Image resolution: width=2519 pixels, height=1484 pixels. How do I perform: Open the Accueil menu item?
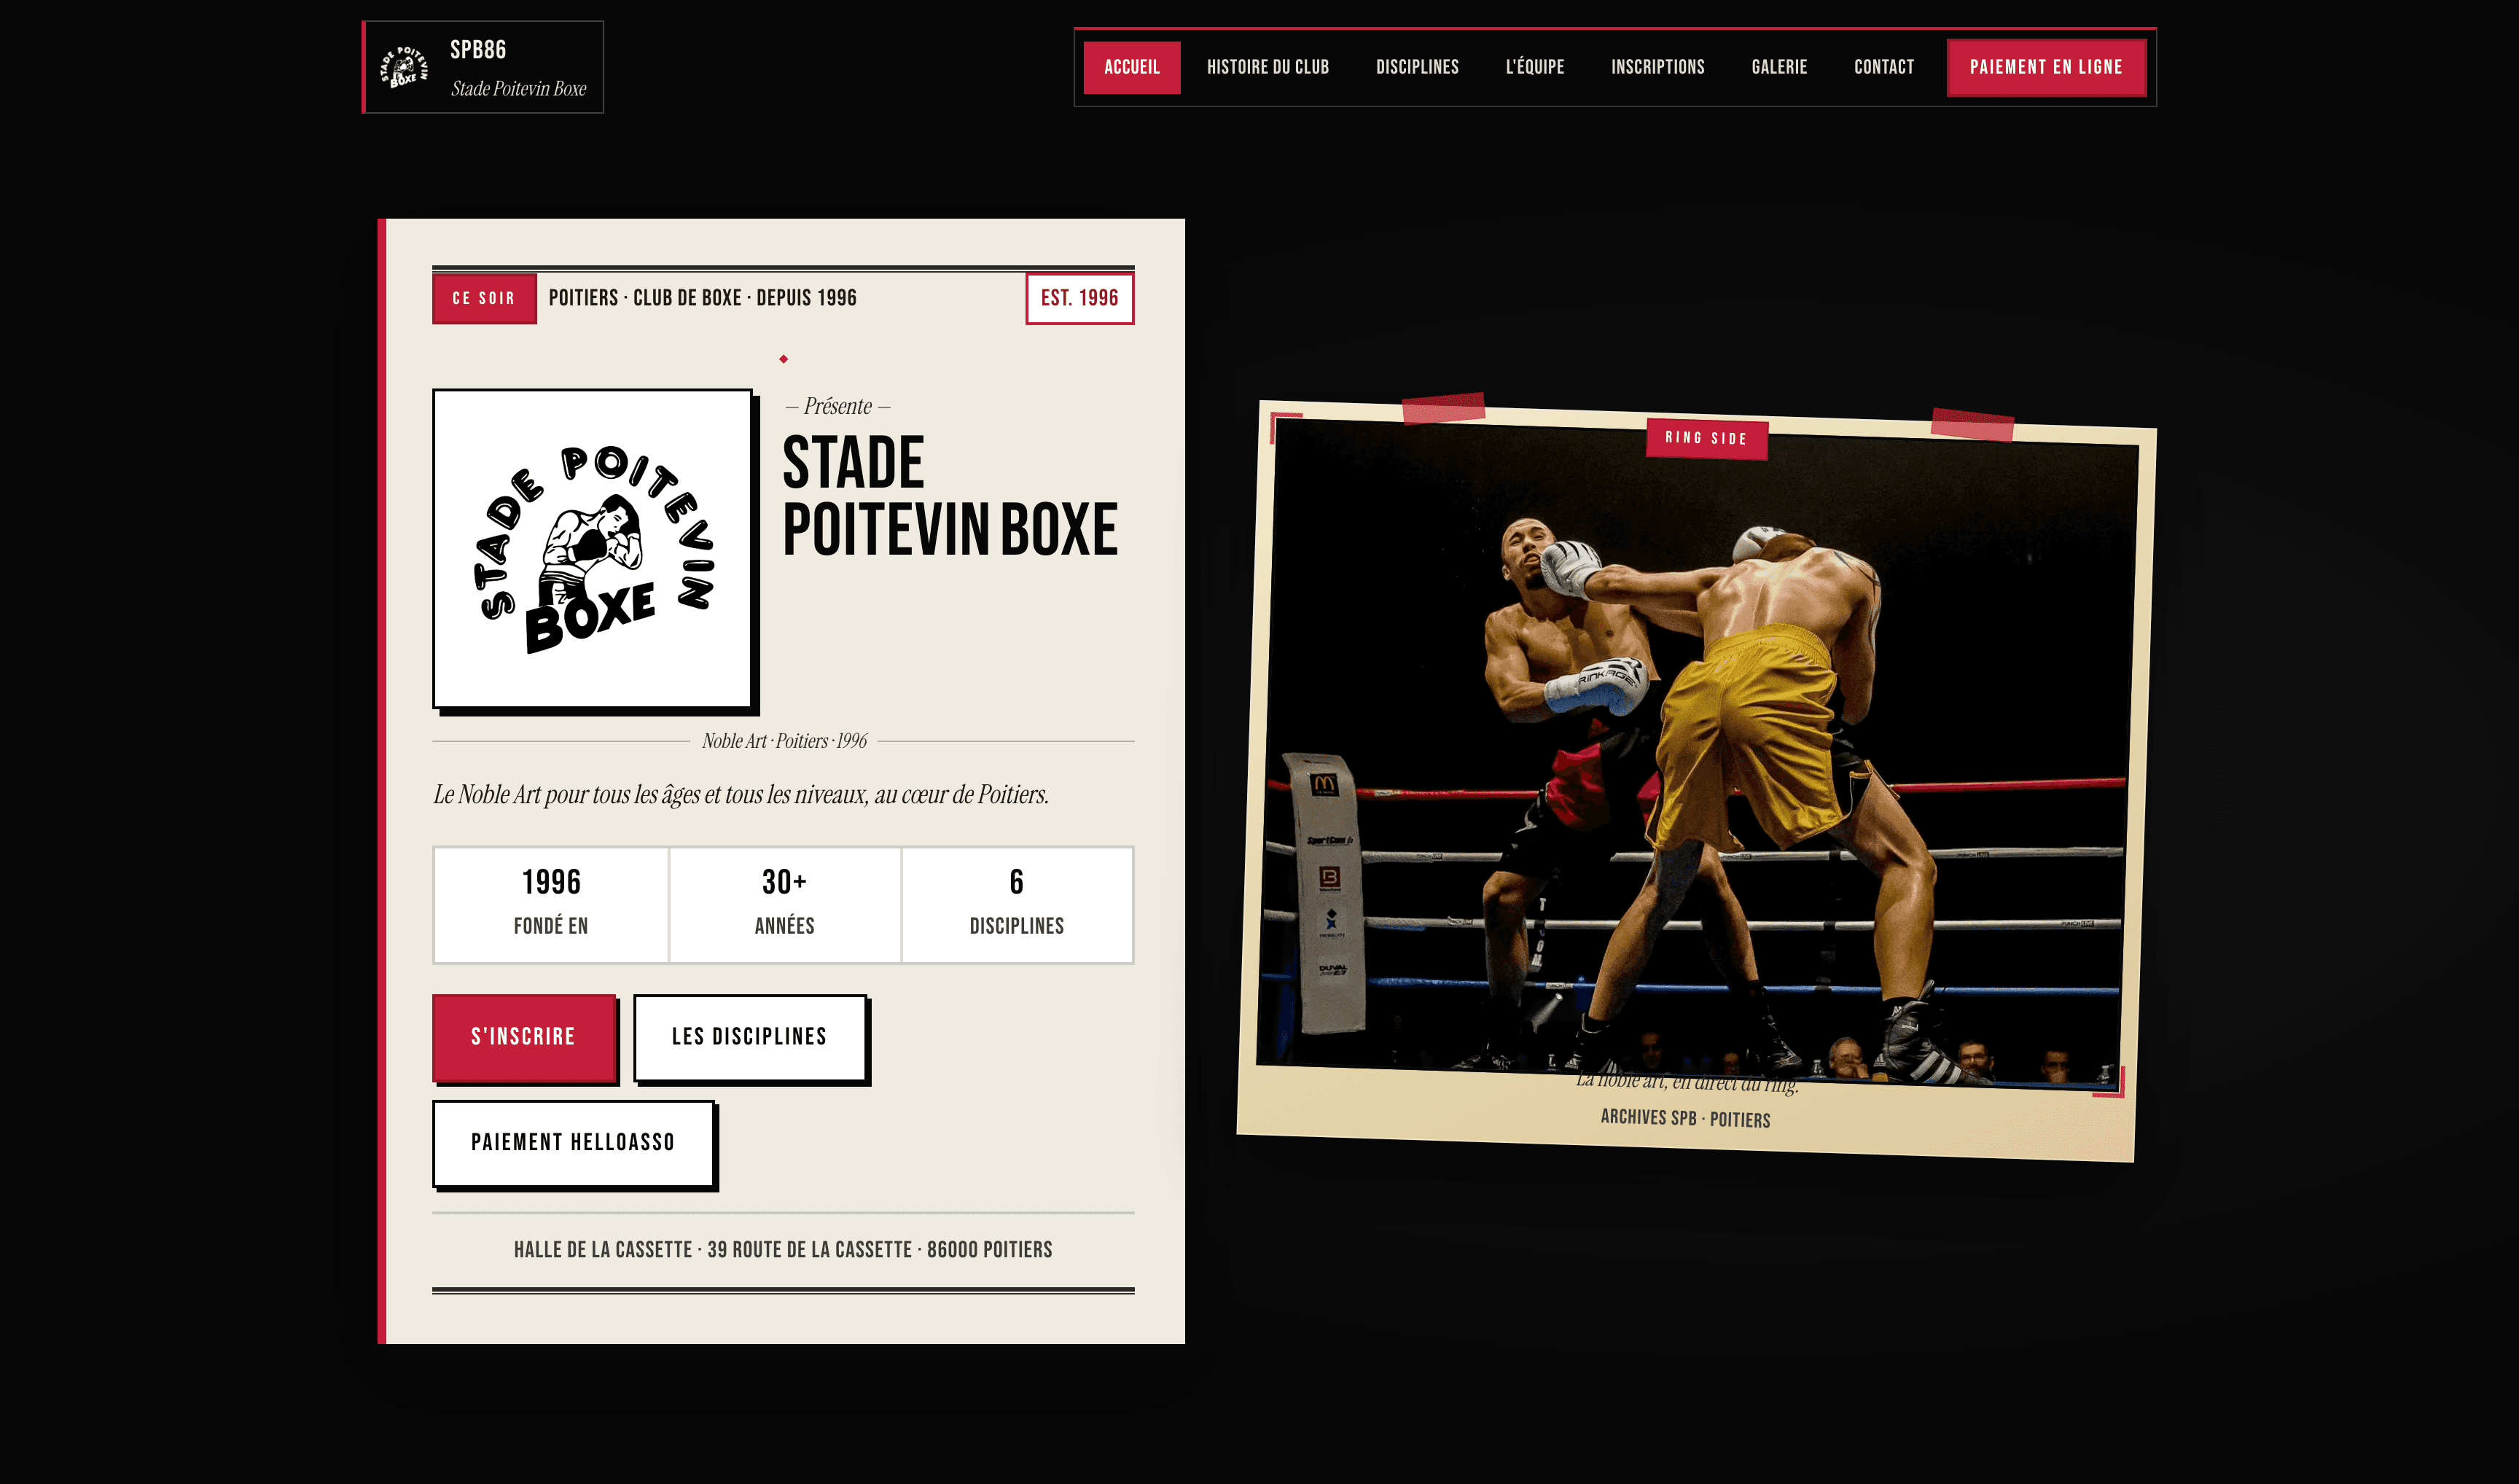[x=1131, y=67]
